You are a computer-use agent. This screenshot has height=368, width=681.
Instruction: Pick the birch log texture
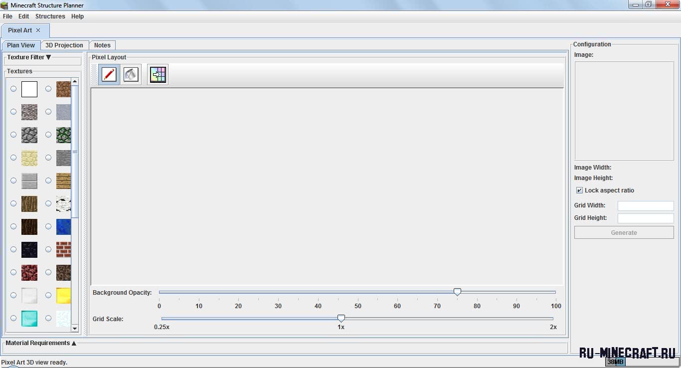tap(63, 204)
